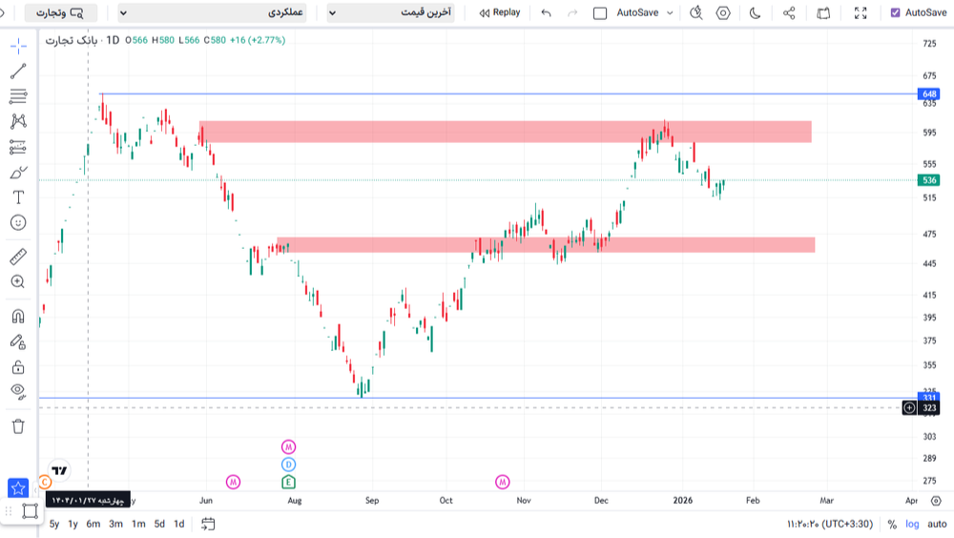Expand the AutoSave layout dropdown arrow
This screenshot has width=954, height=538.
tap(670, 13)
